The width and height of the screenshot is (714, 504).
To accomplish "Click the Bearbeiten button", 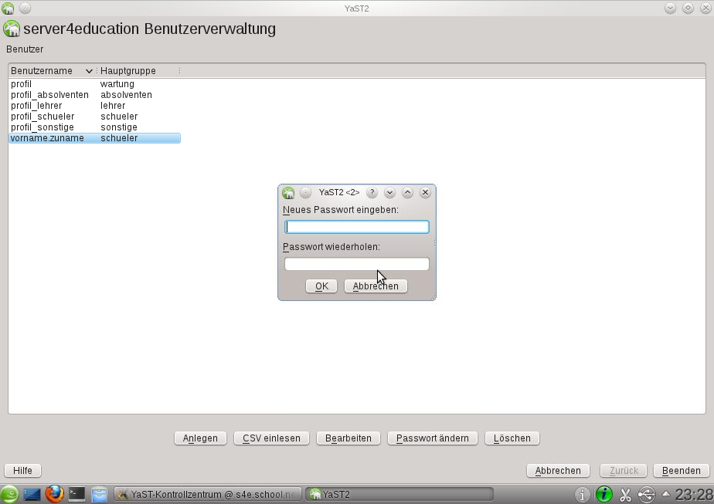I will 348,438.
